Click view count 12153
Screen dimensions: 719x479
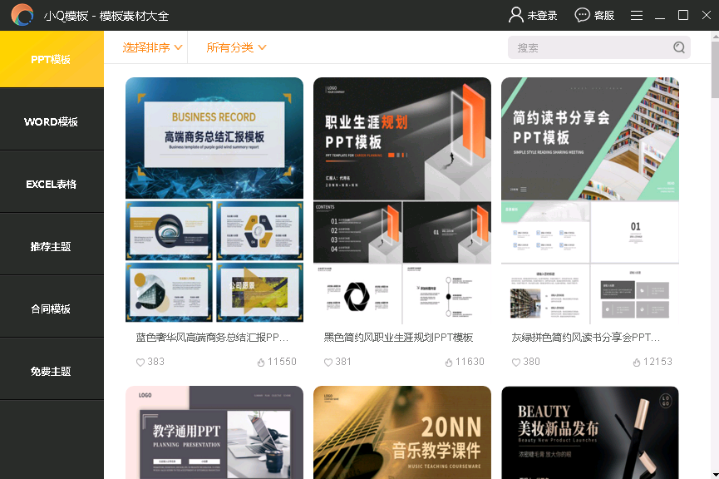pos(657,362)
